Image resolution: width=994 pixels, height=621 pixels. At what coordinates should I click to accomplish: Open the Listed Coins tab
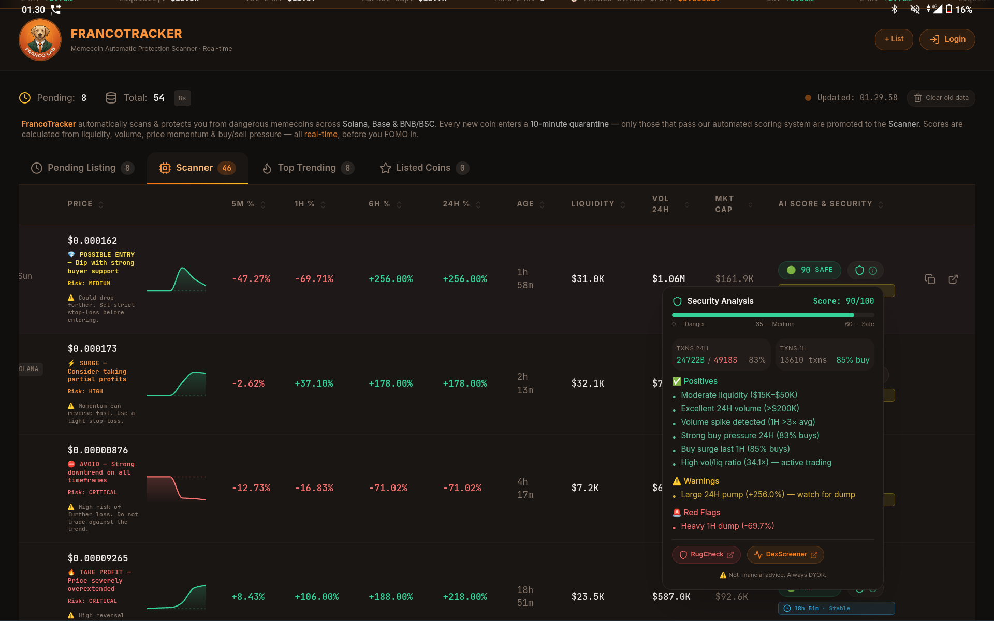coord(425,168)
